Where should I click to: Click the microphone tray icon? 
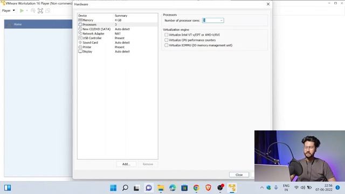tap(276, 188)
